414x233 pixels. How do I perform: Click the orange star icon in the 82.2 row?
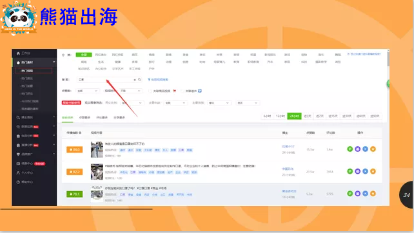point(373,171)
